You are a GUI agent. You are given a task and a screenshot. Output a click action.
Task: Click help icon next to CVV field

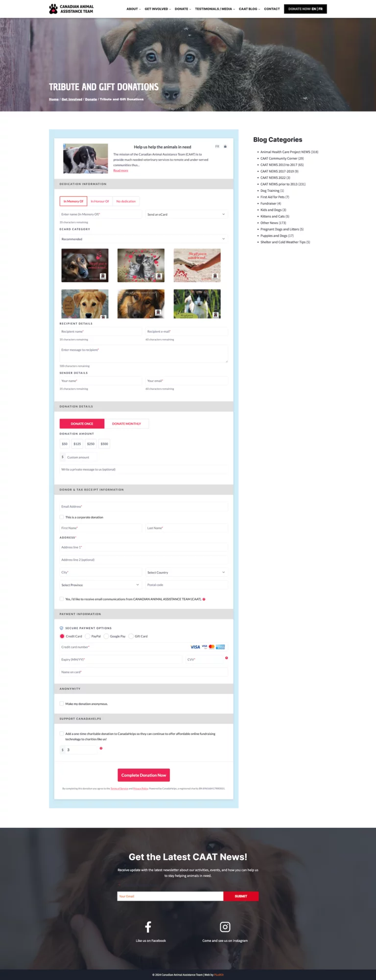coord(226,658)
